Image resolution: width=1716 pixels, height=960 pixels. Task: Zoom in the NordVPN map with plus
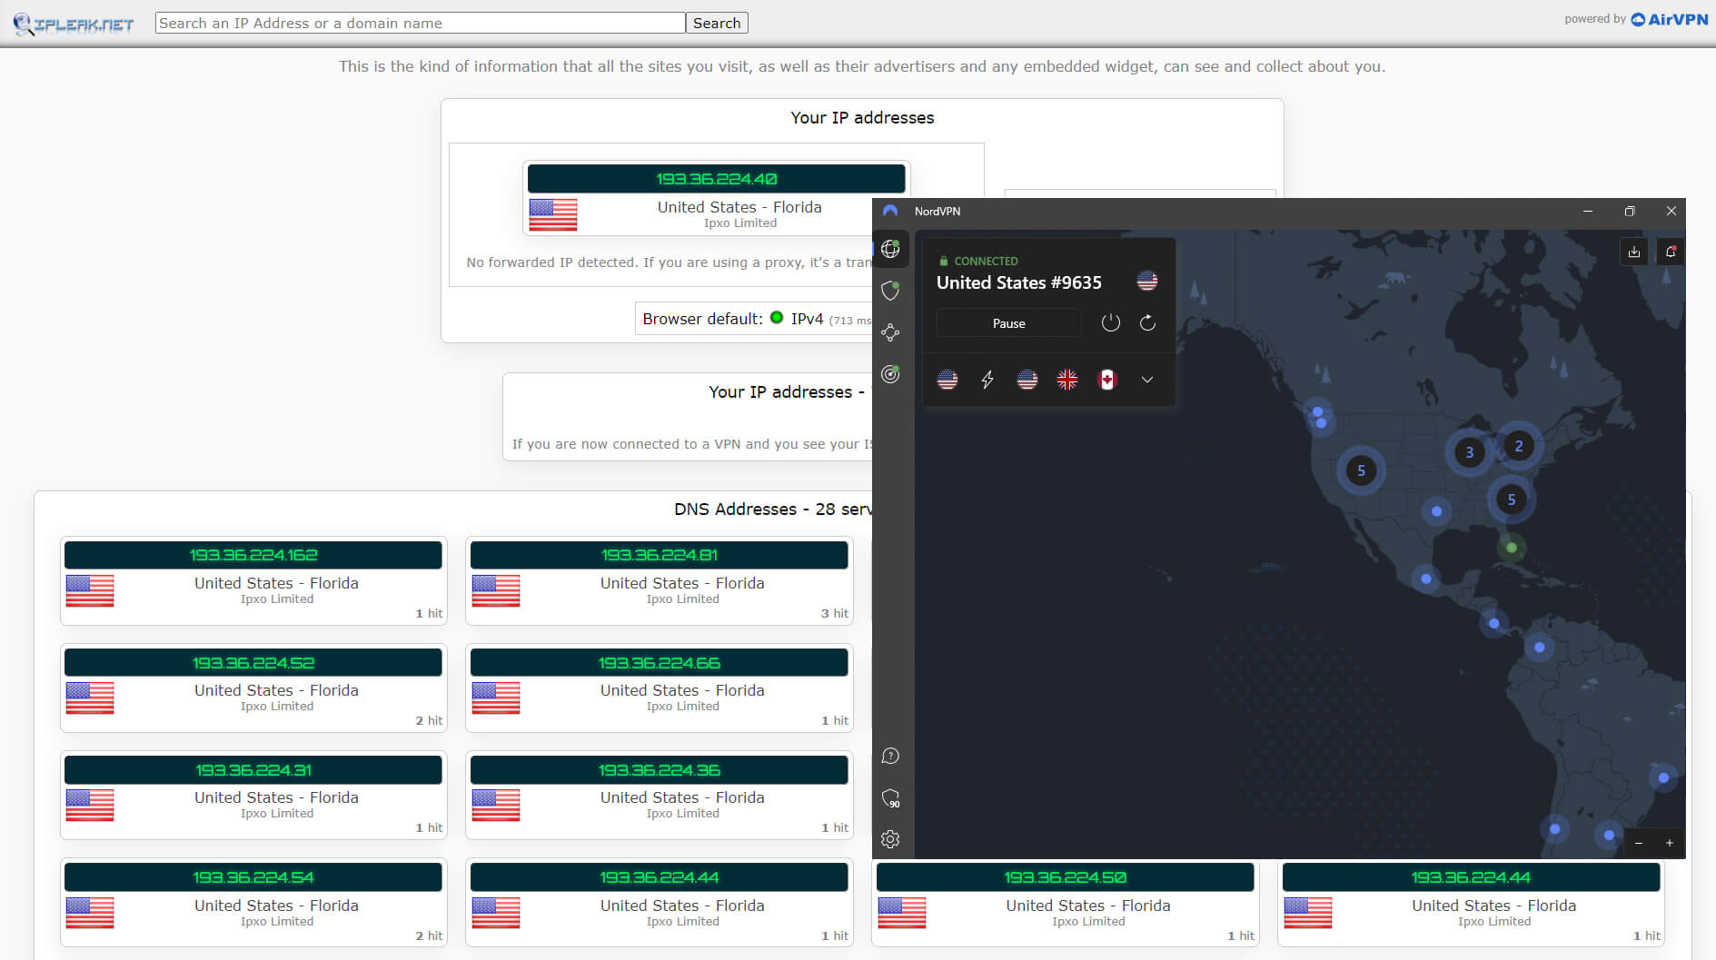[1670, 843]
